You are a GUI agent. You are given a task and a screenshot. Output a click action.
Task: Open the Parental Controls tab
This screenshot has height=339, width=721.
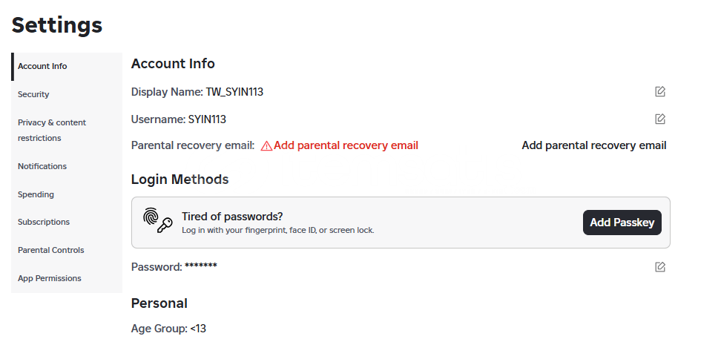coord(67,250)
